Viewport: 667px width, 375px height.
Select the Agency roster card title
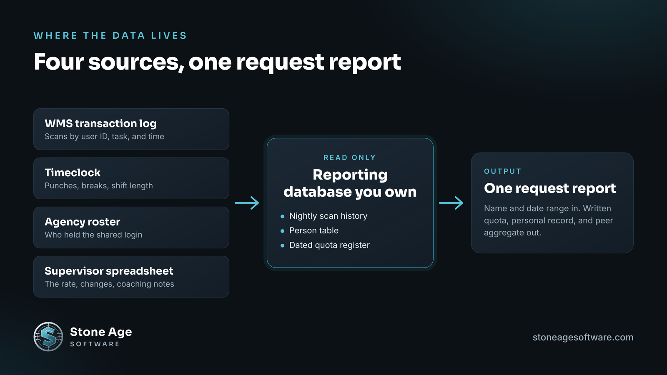click(83, 222)
